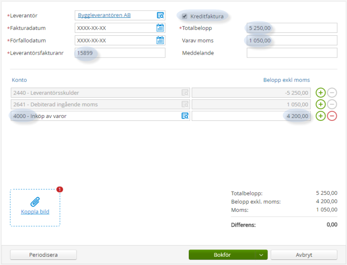Image resolution: width=347 pixels, height=265 pixels.
Task: Click the Totalbelopp input field
Action: click(x=291, y=28)
